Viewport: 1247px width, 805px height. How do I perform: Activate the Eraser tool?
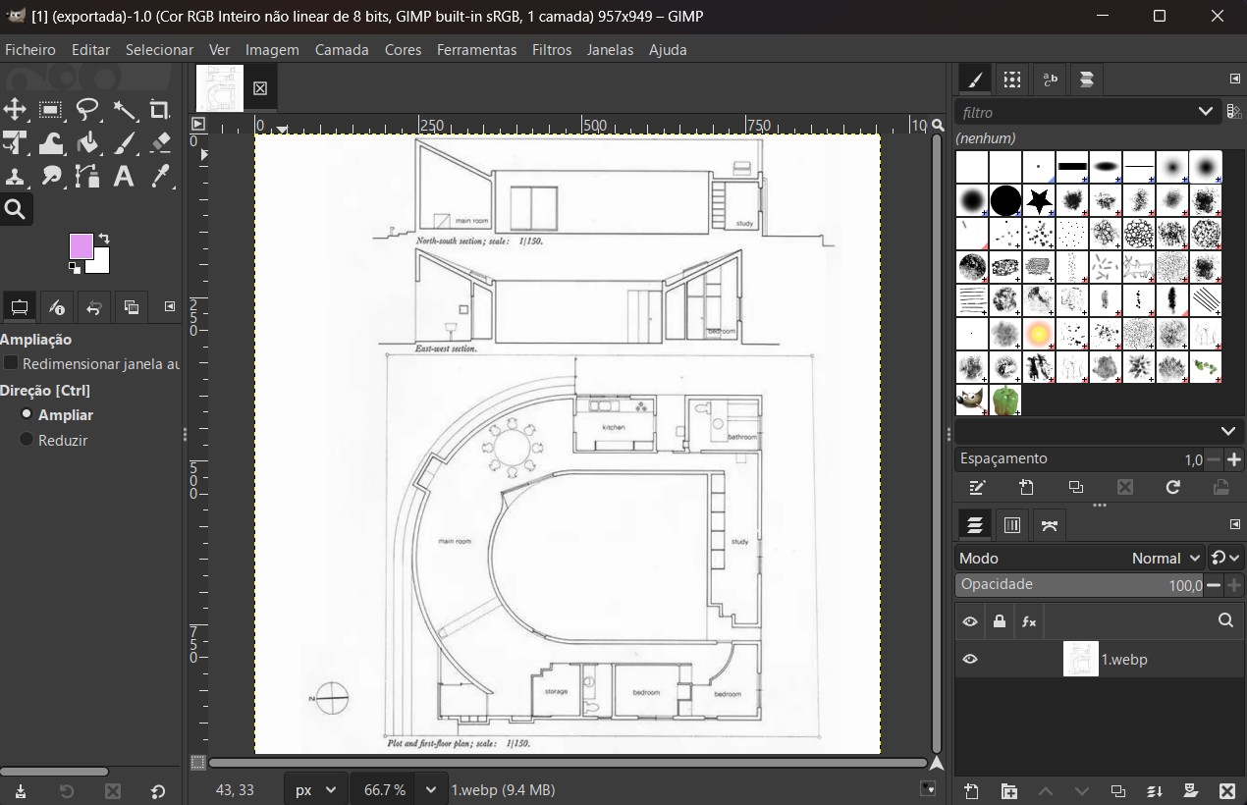point(161,143)
